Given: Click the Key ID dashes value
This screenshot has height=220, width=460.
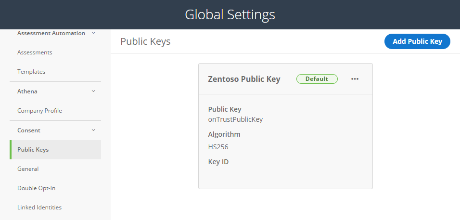Looking at the screenshot, I should click(215, 174).
